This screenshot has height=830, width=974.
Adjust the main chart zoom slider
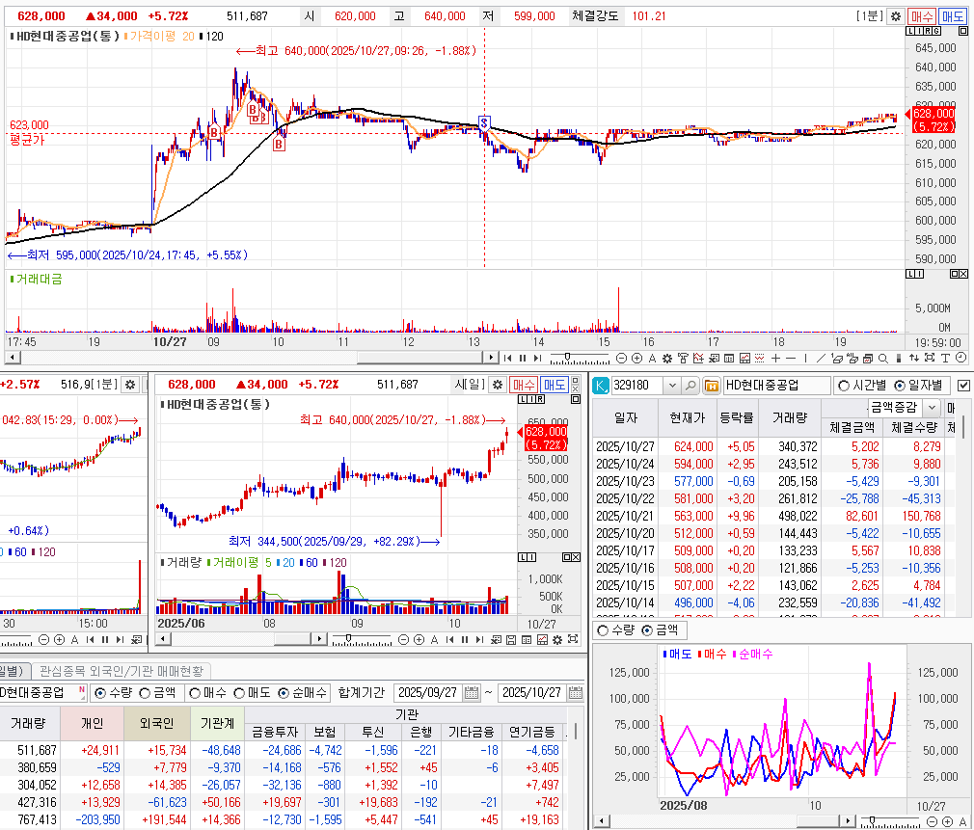(567, 357)
